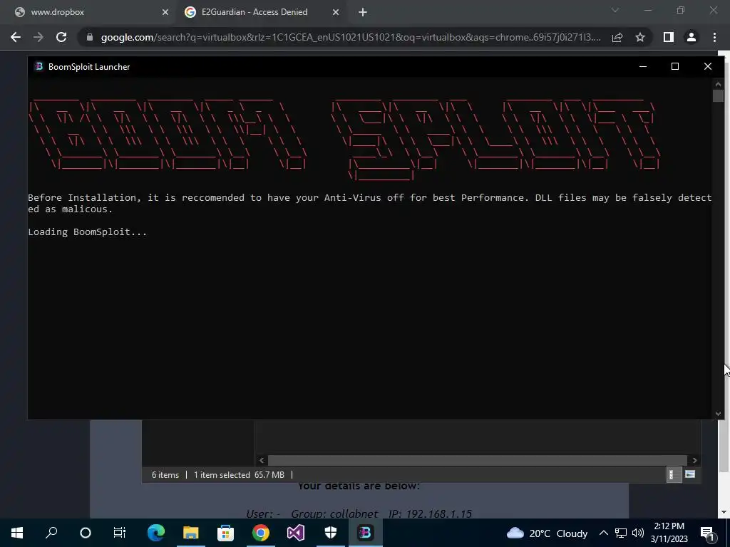Go forward in Chrome
730x547 pixels.
click(38, 37)
